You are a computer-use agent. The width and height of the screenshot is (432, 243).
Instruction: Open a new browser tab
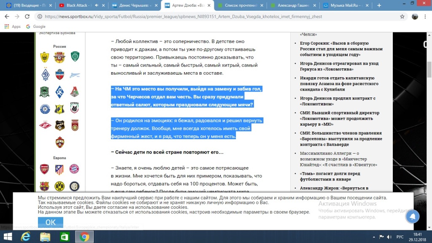379,5
